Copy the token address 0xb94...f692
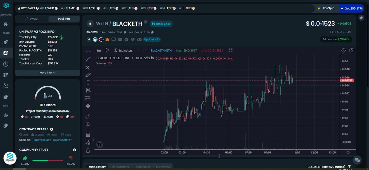 [x=125, y=32]
